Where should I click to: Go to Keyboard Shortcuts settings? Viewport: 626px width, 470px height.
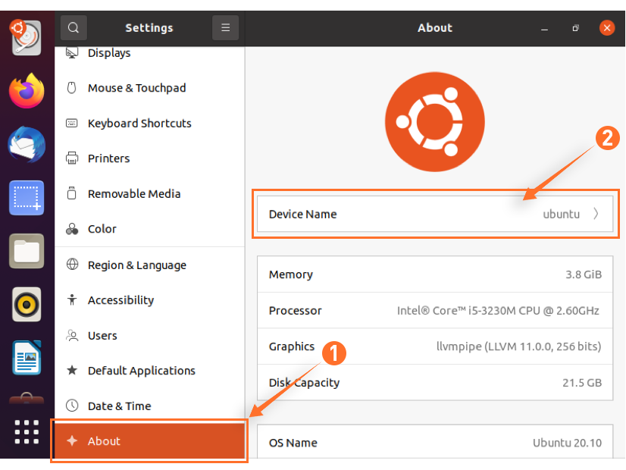pos(149,123)
